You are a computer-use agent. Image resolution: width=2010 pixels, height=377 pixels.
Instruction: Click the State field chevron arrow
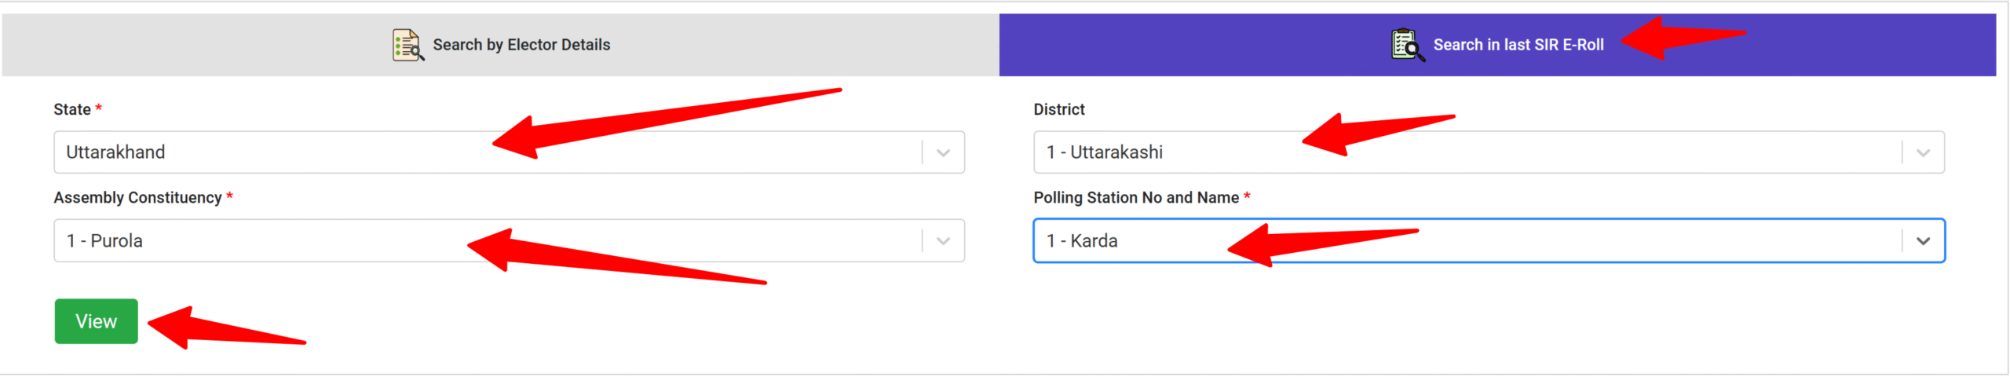click(x=943, y=152)
